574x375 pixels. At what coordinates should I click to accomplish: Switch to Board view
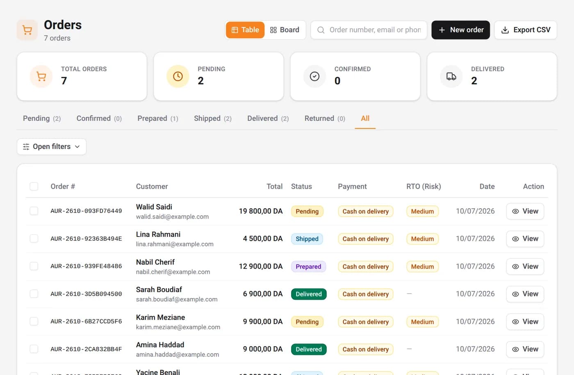285,30
